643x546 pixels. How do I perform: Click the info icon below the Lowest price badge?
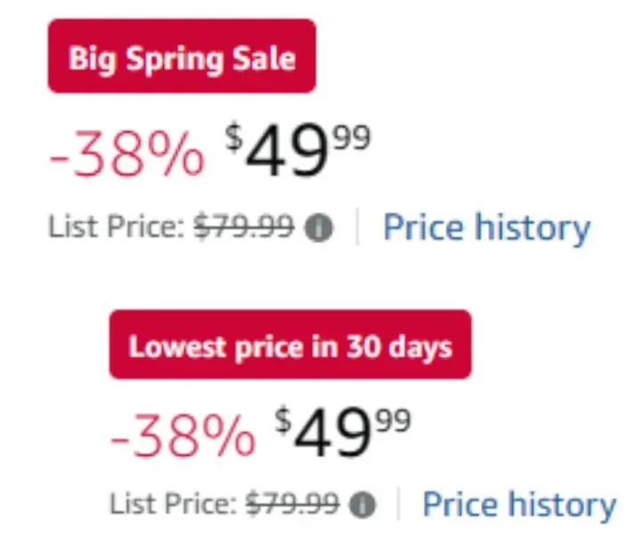(x=362, y=507)
